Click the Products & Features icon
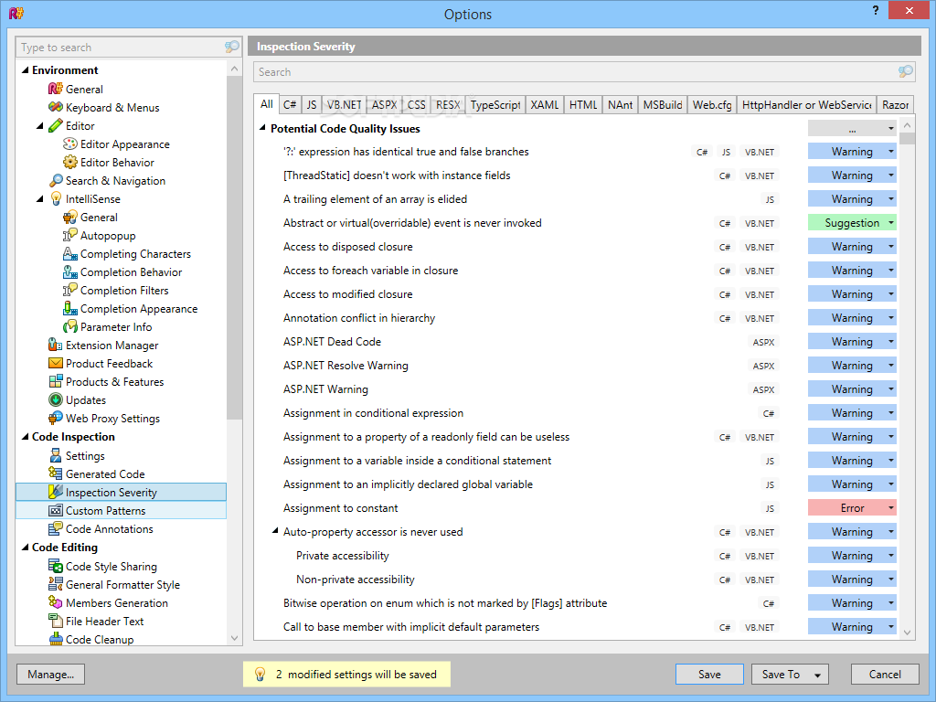Image resolution: width=936 pixels, height=702 pixels. [x=55, y=382]
